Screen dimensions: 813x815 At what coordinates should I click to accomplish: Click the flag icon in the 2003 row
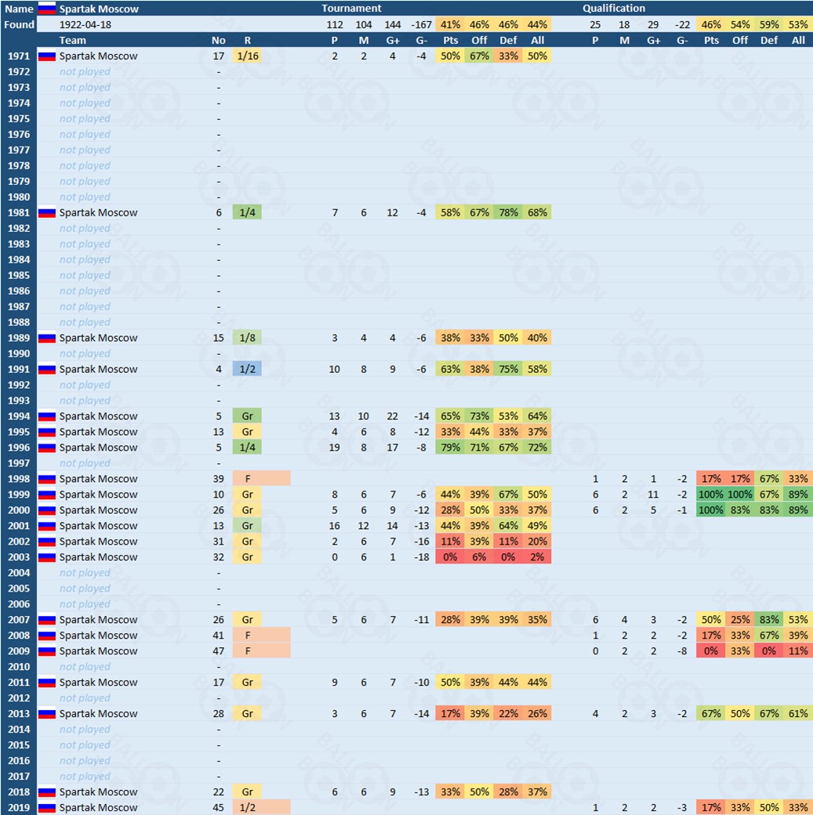click(x=47, y=557)
